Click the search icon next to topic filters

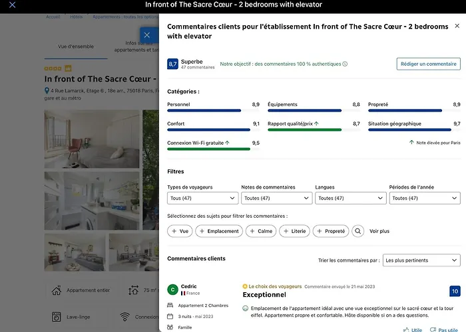pyautogui.click(x=358, y=231)
